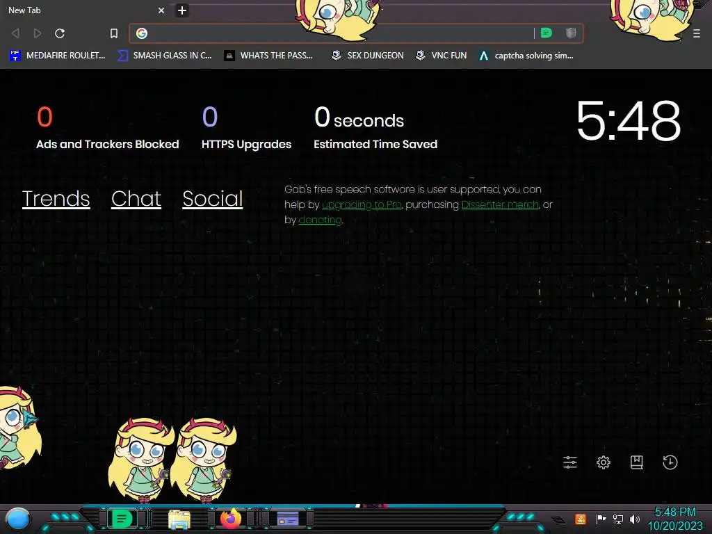This screenshot has width=712, height=534.
Task: Open network tray icon
Action: [x=618, y=519]
